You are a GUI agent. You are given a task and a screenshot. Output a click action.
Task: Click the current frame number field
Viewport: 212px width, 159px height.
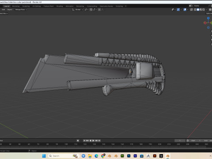click(180, 140)
